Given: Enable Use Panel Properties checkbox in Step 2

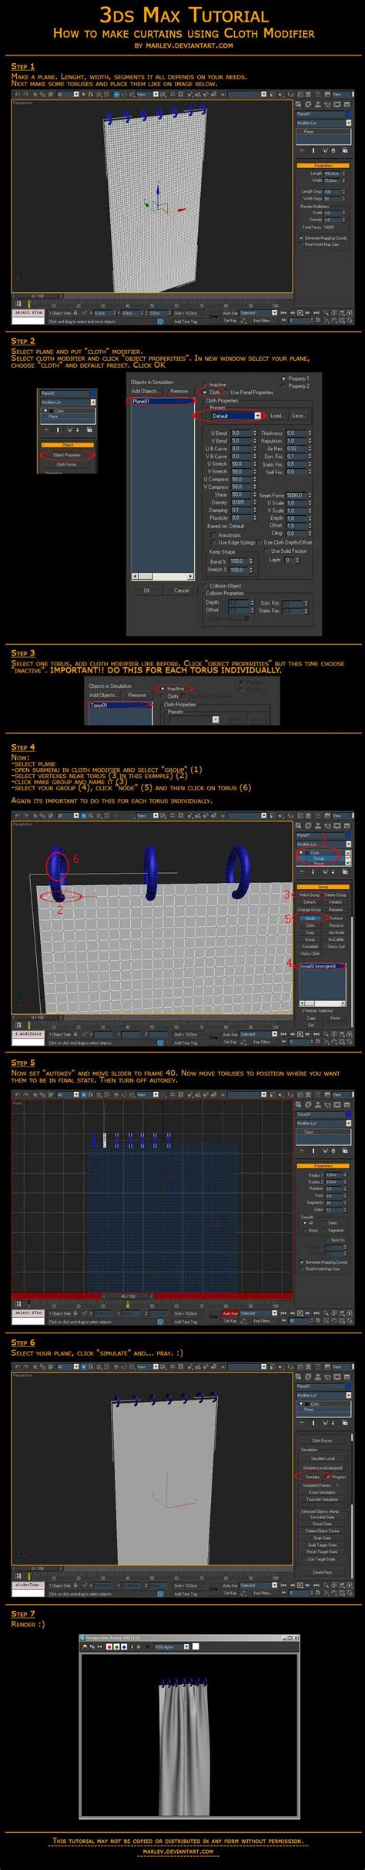Looking at the screenshot, I should click(226, 392).
